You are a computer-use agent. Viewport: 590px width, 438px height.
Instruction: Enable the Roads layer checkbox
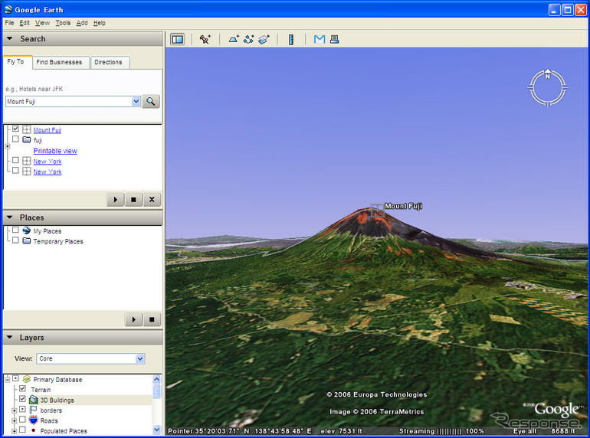coord(22,420)
